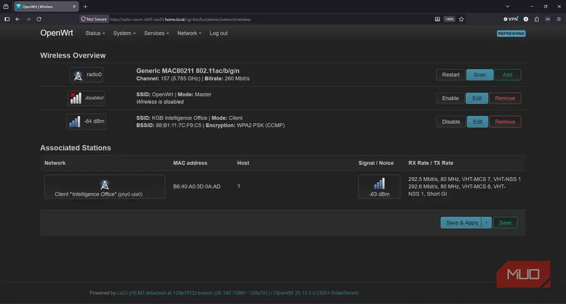
Task: Click the Host column header
Action: [x=243, y=163]
